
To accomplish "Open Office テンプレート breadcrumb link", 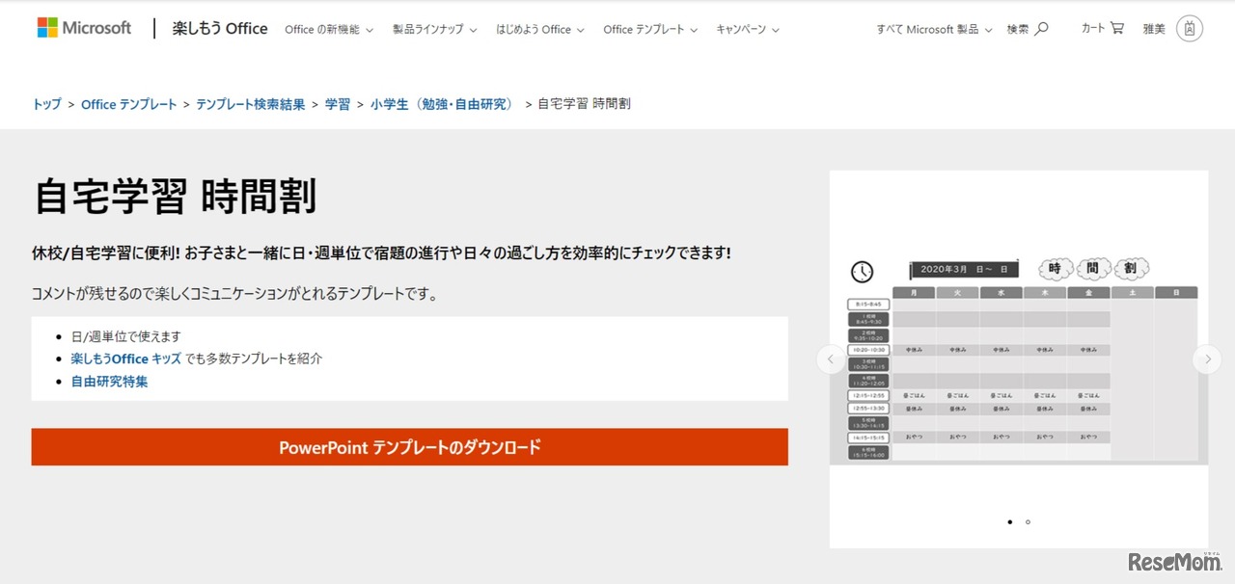I will [129, 104].
